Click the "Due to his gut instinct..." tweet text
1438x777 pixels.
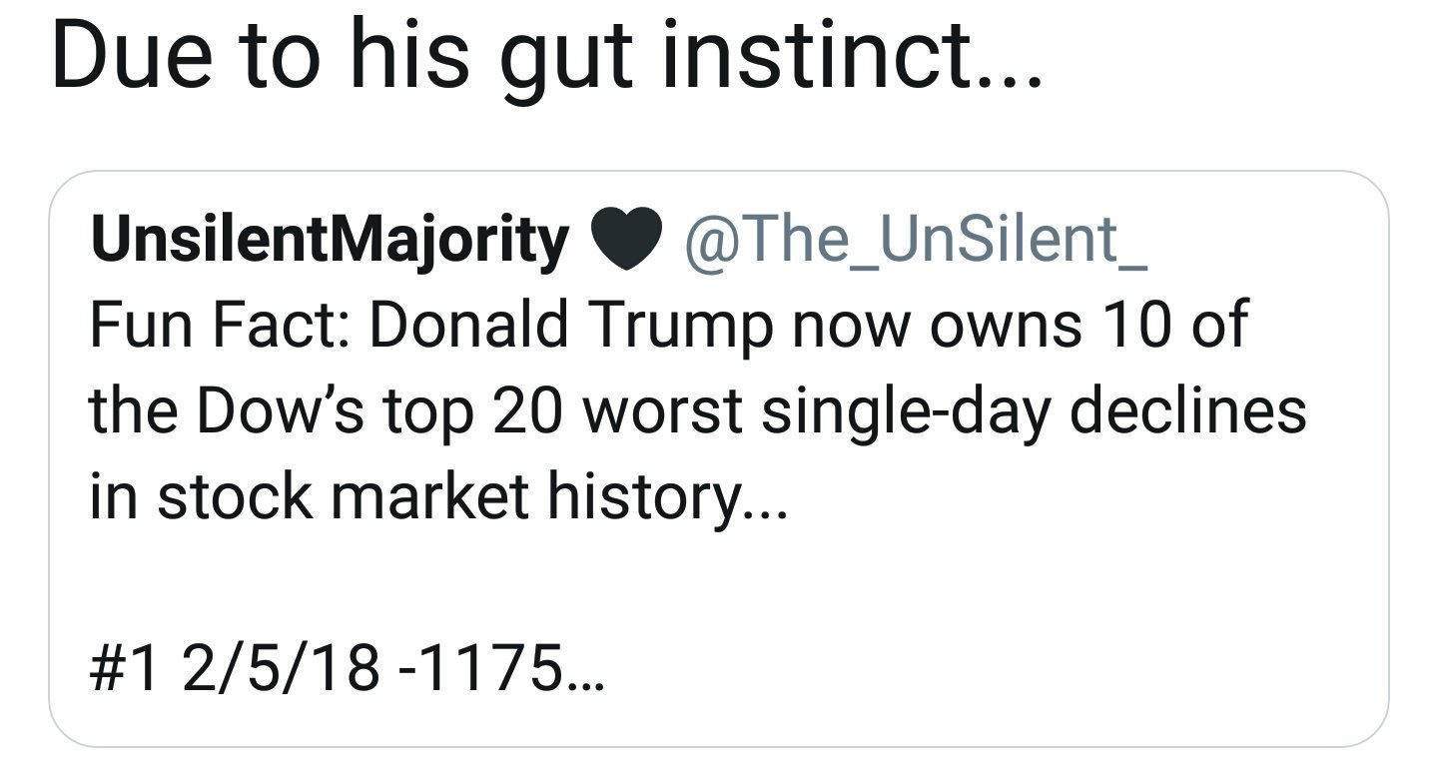[546, 58]
